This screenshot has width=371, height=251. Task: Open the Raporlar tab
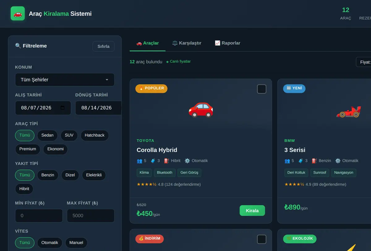pyautogui.click(x=227, y=43)
